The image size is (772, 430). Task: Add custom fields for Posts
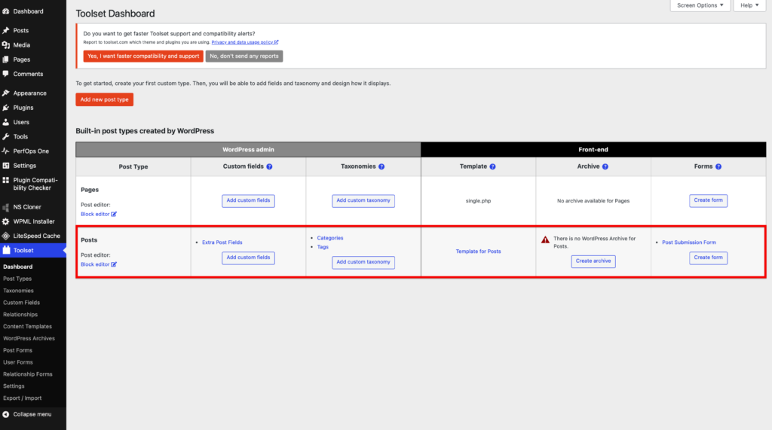coord(248,258)
